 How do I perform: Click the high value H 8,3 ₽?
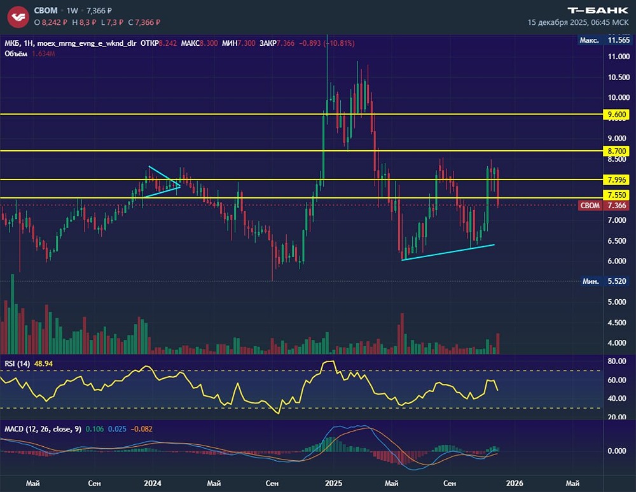pyautogui.click(x=84, y=22)
